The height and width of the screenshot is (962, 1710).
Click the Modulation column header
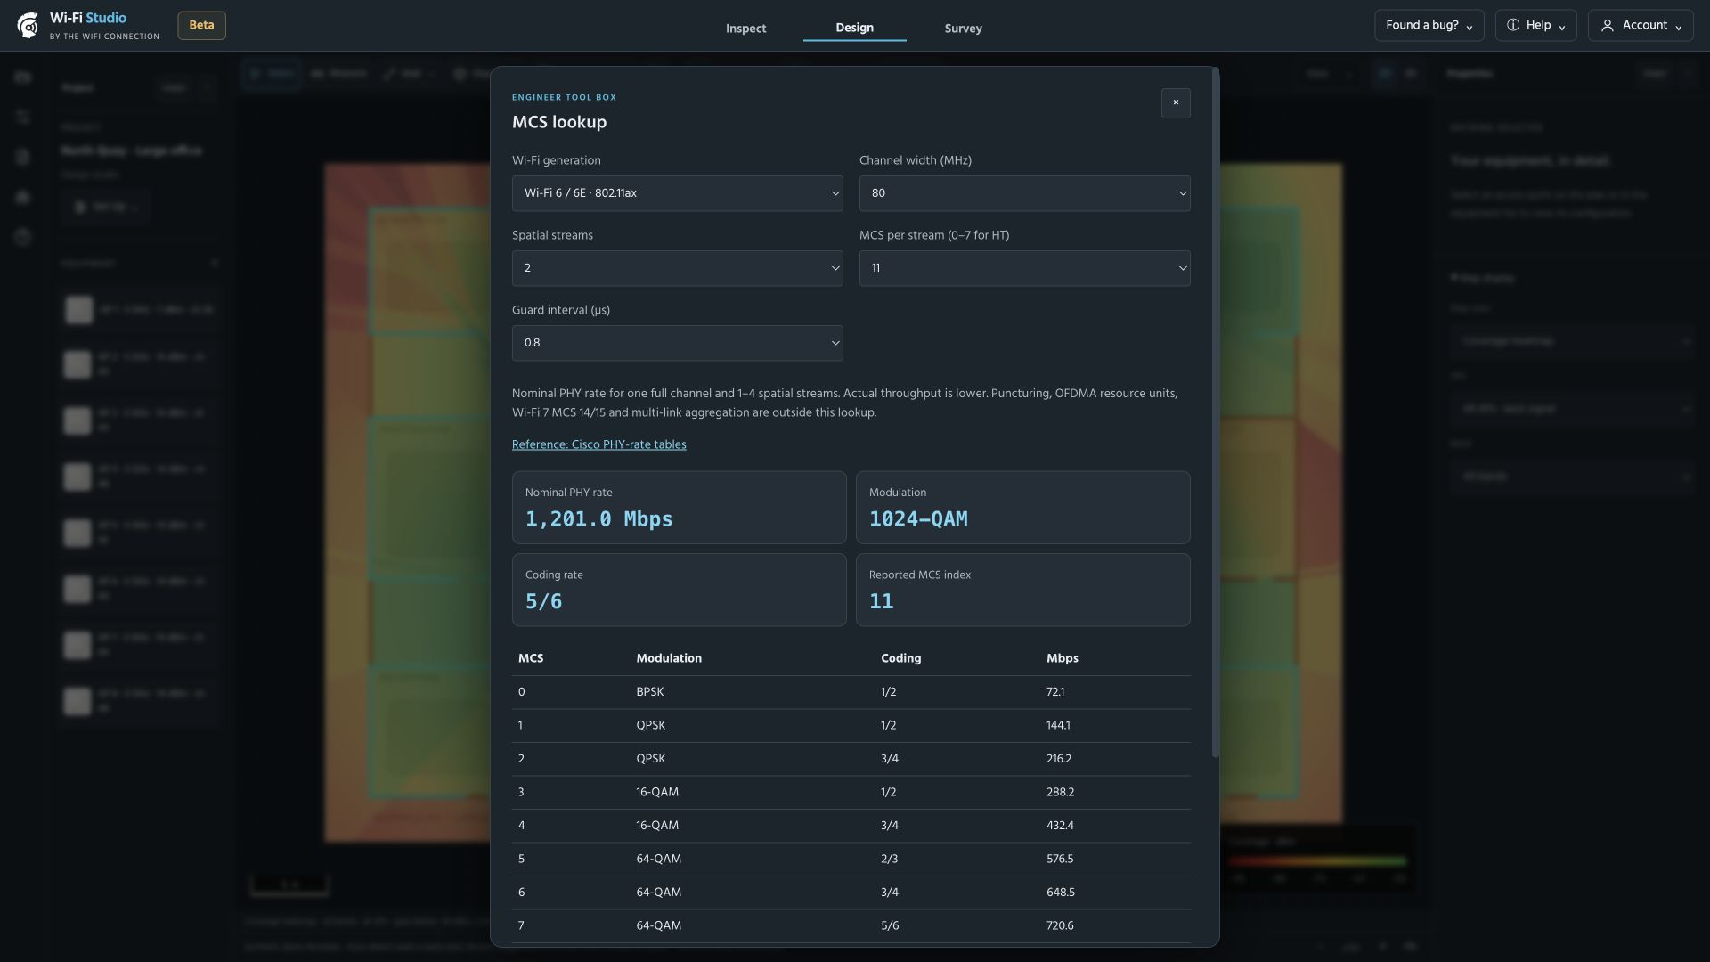coord(668,659)
